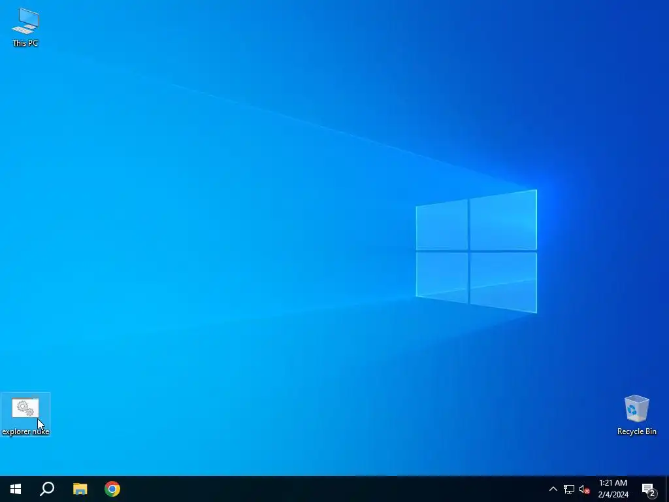Click Show desktop sliver at taskbar end
Screen dimensions: 669x502
[667, 489]
